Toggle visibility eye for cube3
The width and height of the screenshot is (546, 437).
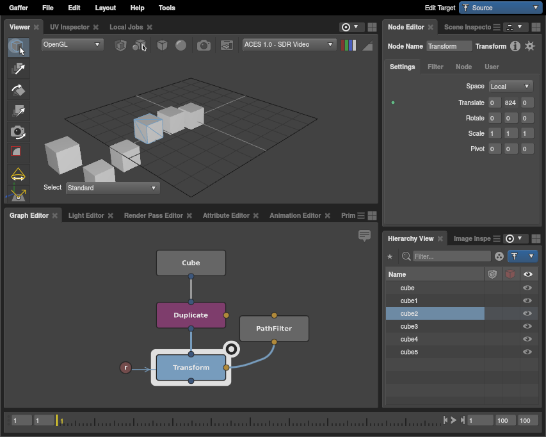(x=527, y=326)
